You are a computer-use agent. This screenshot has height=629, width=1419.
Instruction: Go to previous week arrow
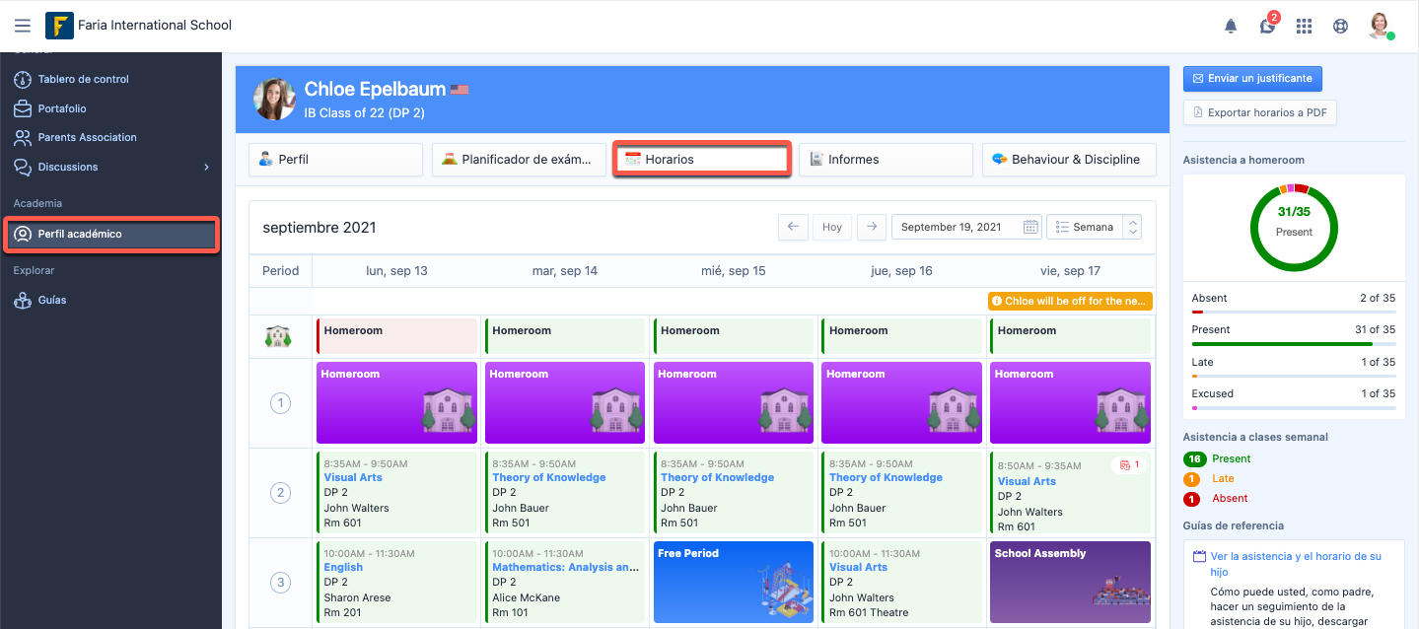792,227
